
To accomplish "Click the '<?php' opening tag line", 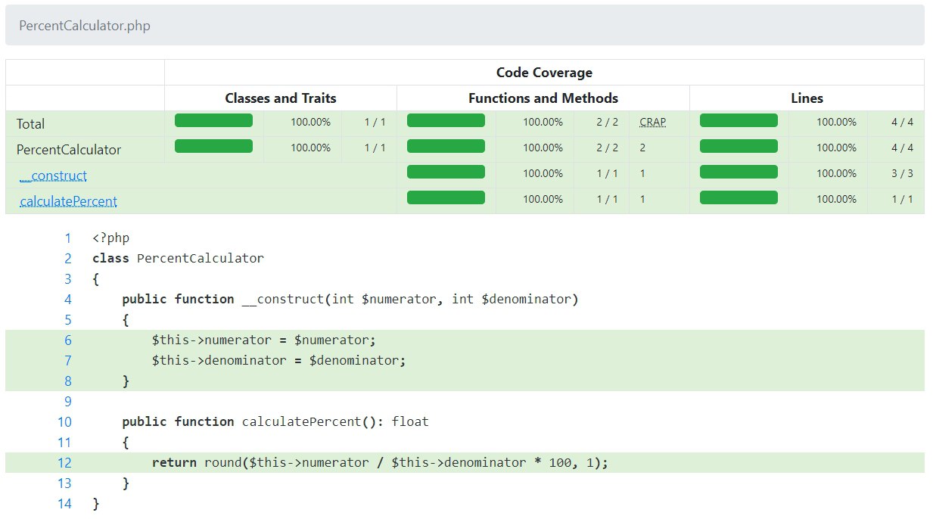I will point(110,238).
